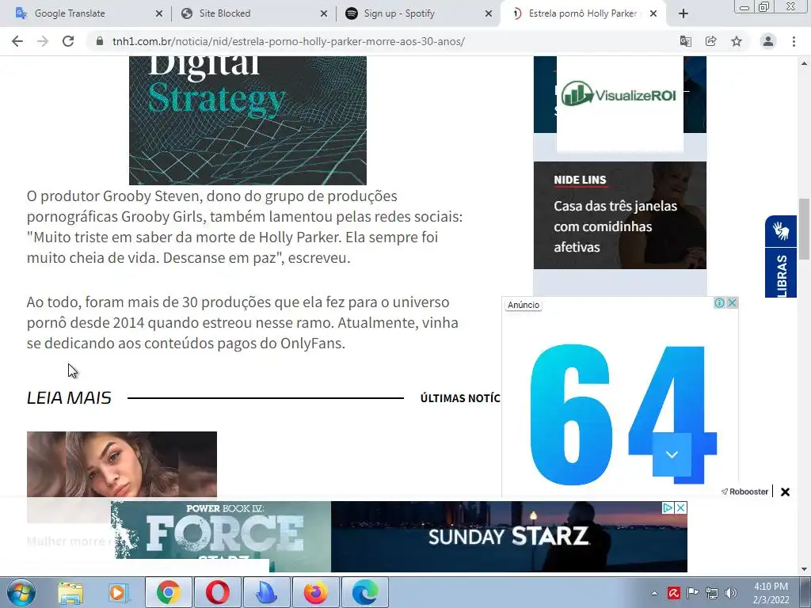The height and width of the screenshot is (608, 811).
Task: Launch Microsoft Edge from the taskbar
Action: (x=365, y=592)
